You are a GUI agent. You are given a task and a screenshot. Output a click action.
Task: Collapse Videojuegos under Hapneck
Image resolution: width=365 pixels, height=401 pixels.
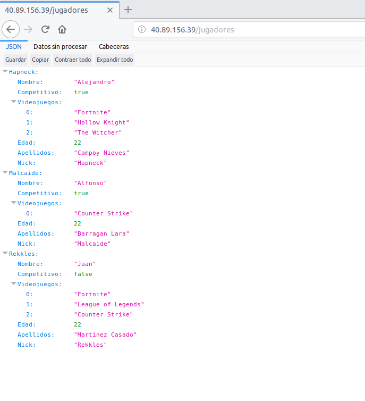(14, 102)
